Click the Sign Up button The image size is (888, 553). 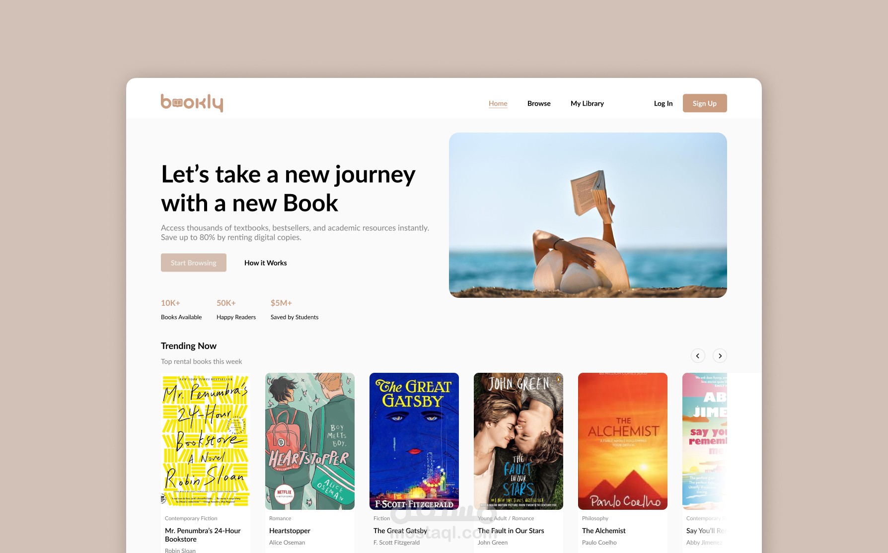(705, 103)
